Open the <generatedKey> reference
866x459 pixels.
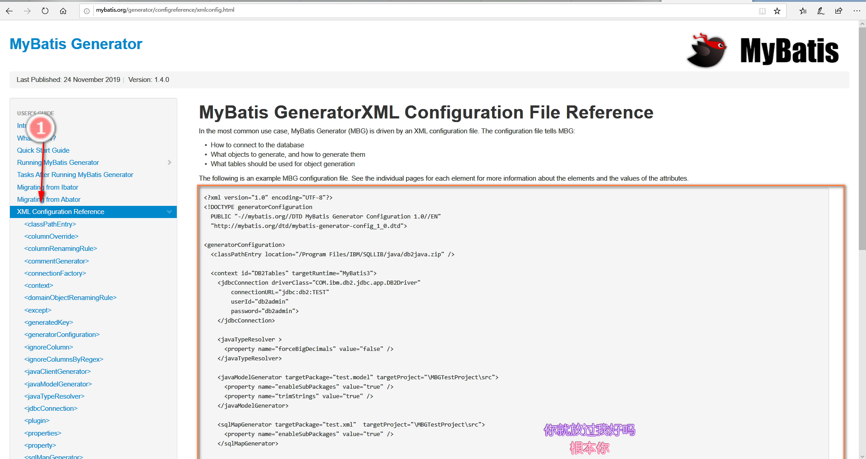[x=49, y=323]
